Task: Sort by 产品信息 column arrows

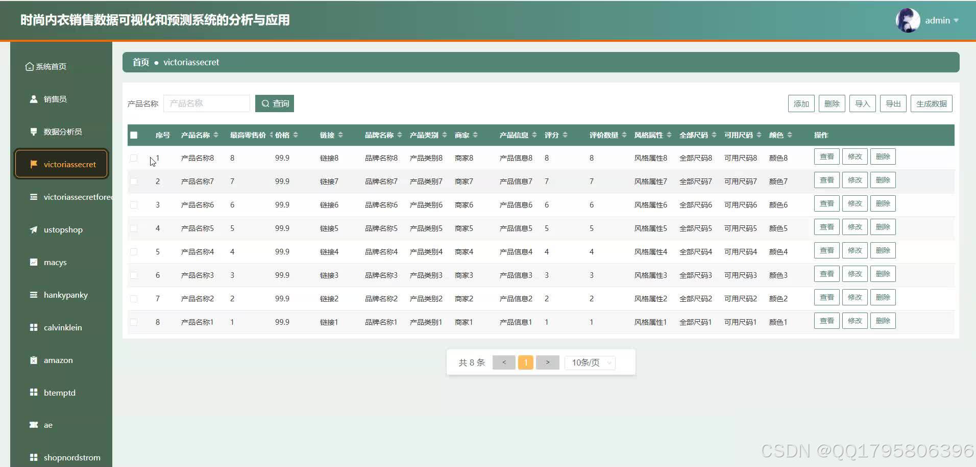Action: point(534,135)
